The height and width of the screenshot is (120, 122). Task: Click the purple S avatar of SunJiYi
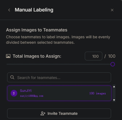pyautogui.click(x=14, y=93)
